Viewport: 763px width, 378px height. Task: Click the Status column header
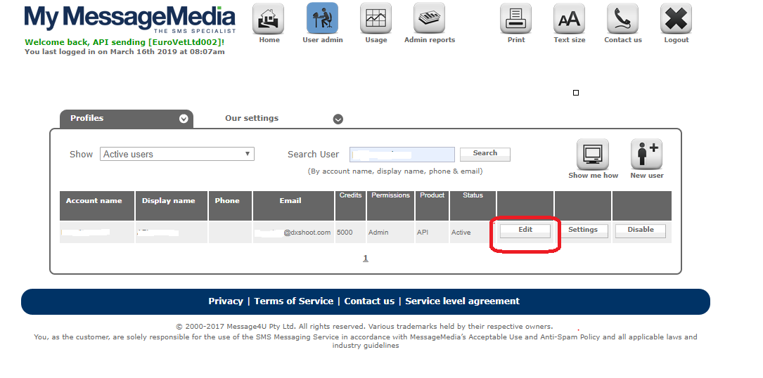click(473, 205)
